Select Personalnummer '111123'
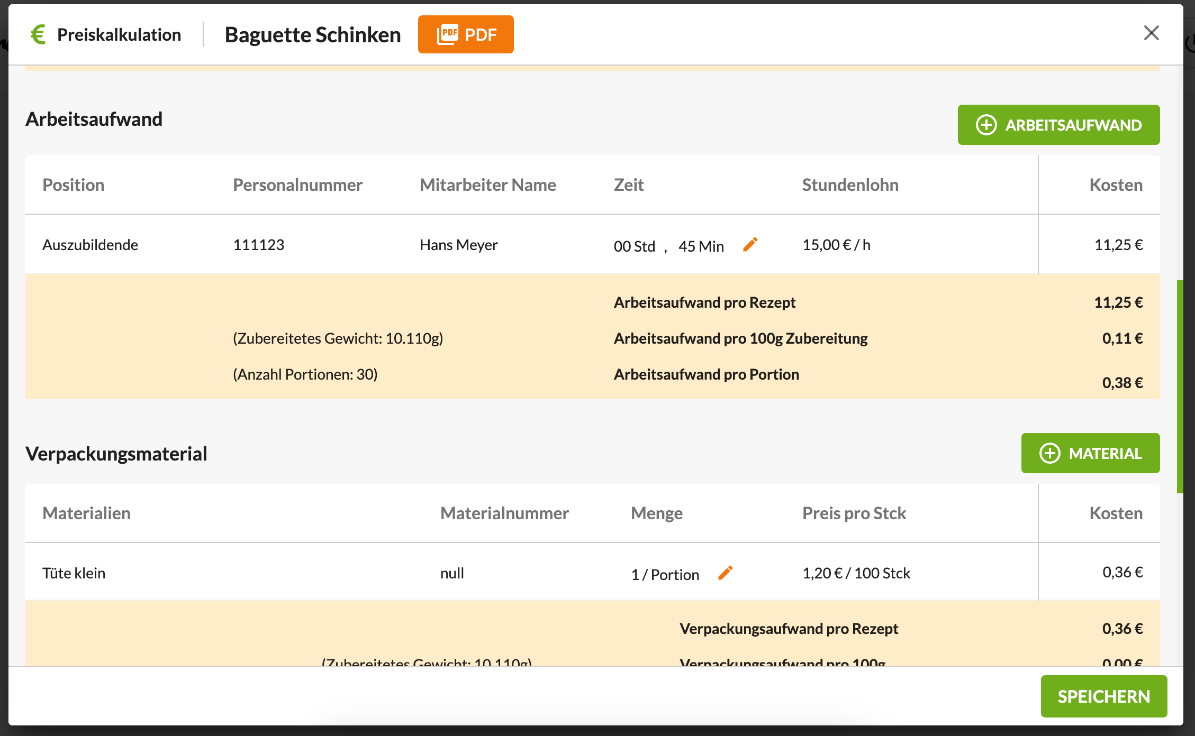1195x736 pixels. [258, 245]
